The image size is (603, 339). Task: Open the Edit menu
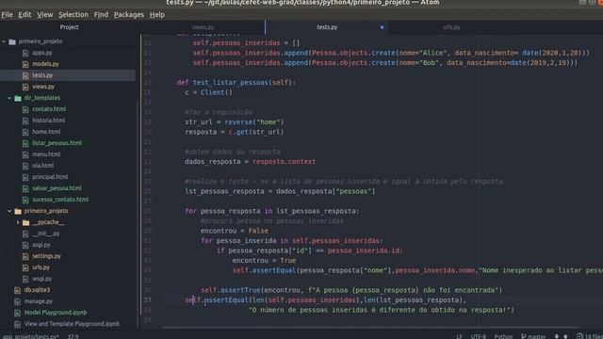point(24,15)
